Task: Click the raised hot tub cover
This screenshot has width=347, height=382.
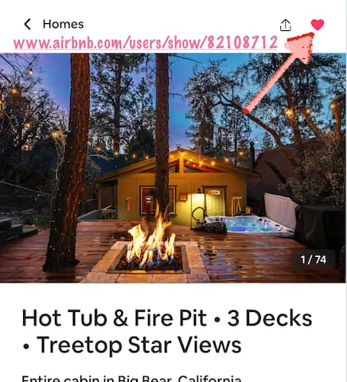Action: [x=280, y=209]
